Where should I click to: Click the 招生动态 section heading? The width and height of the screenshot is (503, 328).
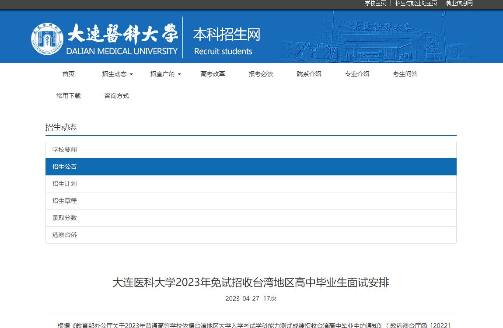coord(61,127)
